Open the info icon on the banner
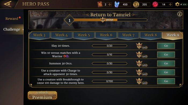Viewport: 188px width, 105px height. 179,14
